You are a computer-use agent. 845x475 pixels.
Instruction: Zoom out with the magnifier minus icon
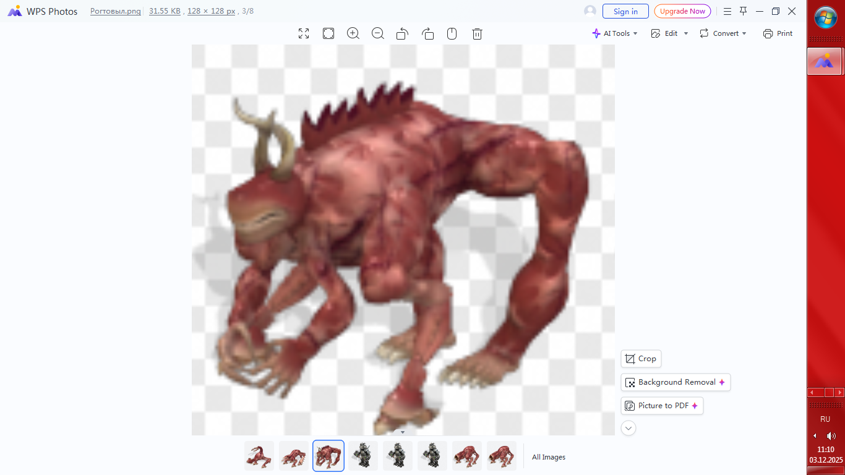point(378,33)
